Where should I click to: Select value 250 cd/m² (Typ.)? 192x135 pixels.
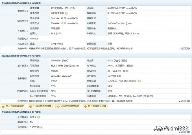(60, 61)
